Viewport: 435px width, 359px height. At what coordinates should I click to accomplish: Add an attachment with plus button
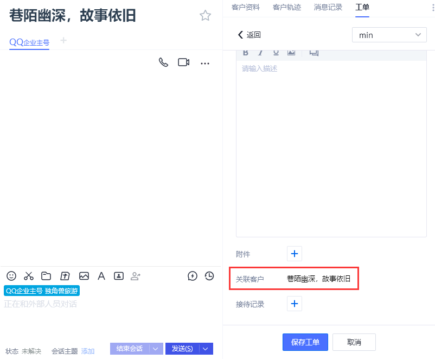click(295, 254)
